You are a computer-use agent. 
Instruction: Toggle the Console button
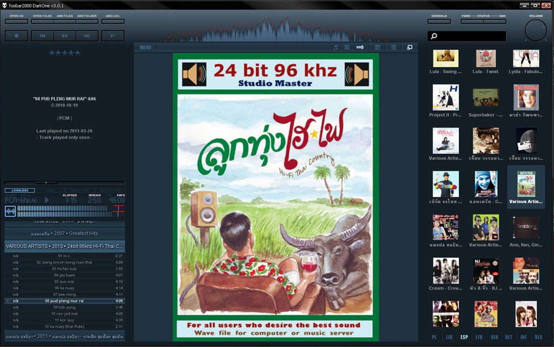(x=439, y=21)
